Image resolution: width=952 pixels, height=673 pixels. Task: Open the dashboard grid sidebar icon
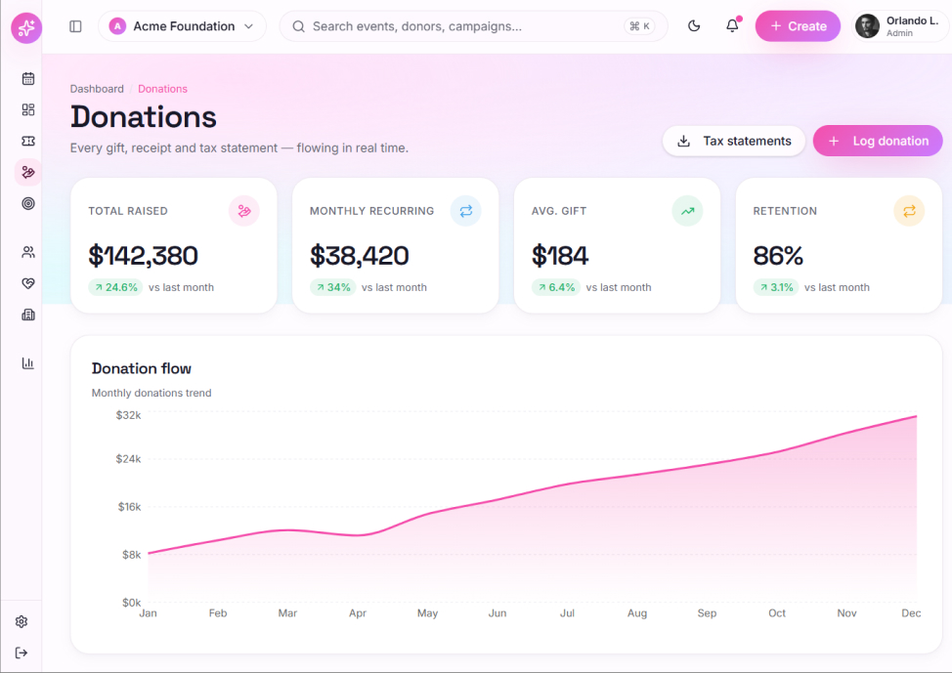pos(28,109)
